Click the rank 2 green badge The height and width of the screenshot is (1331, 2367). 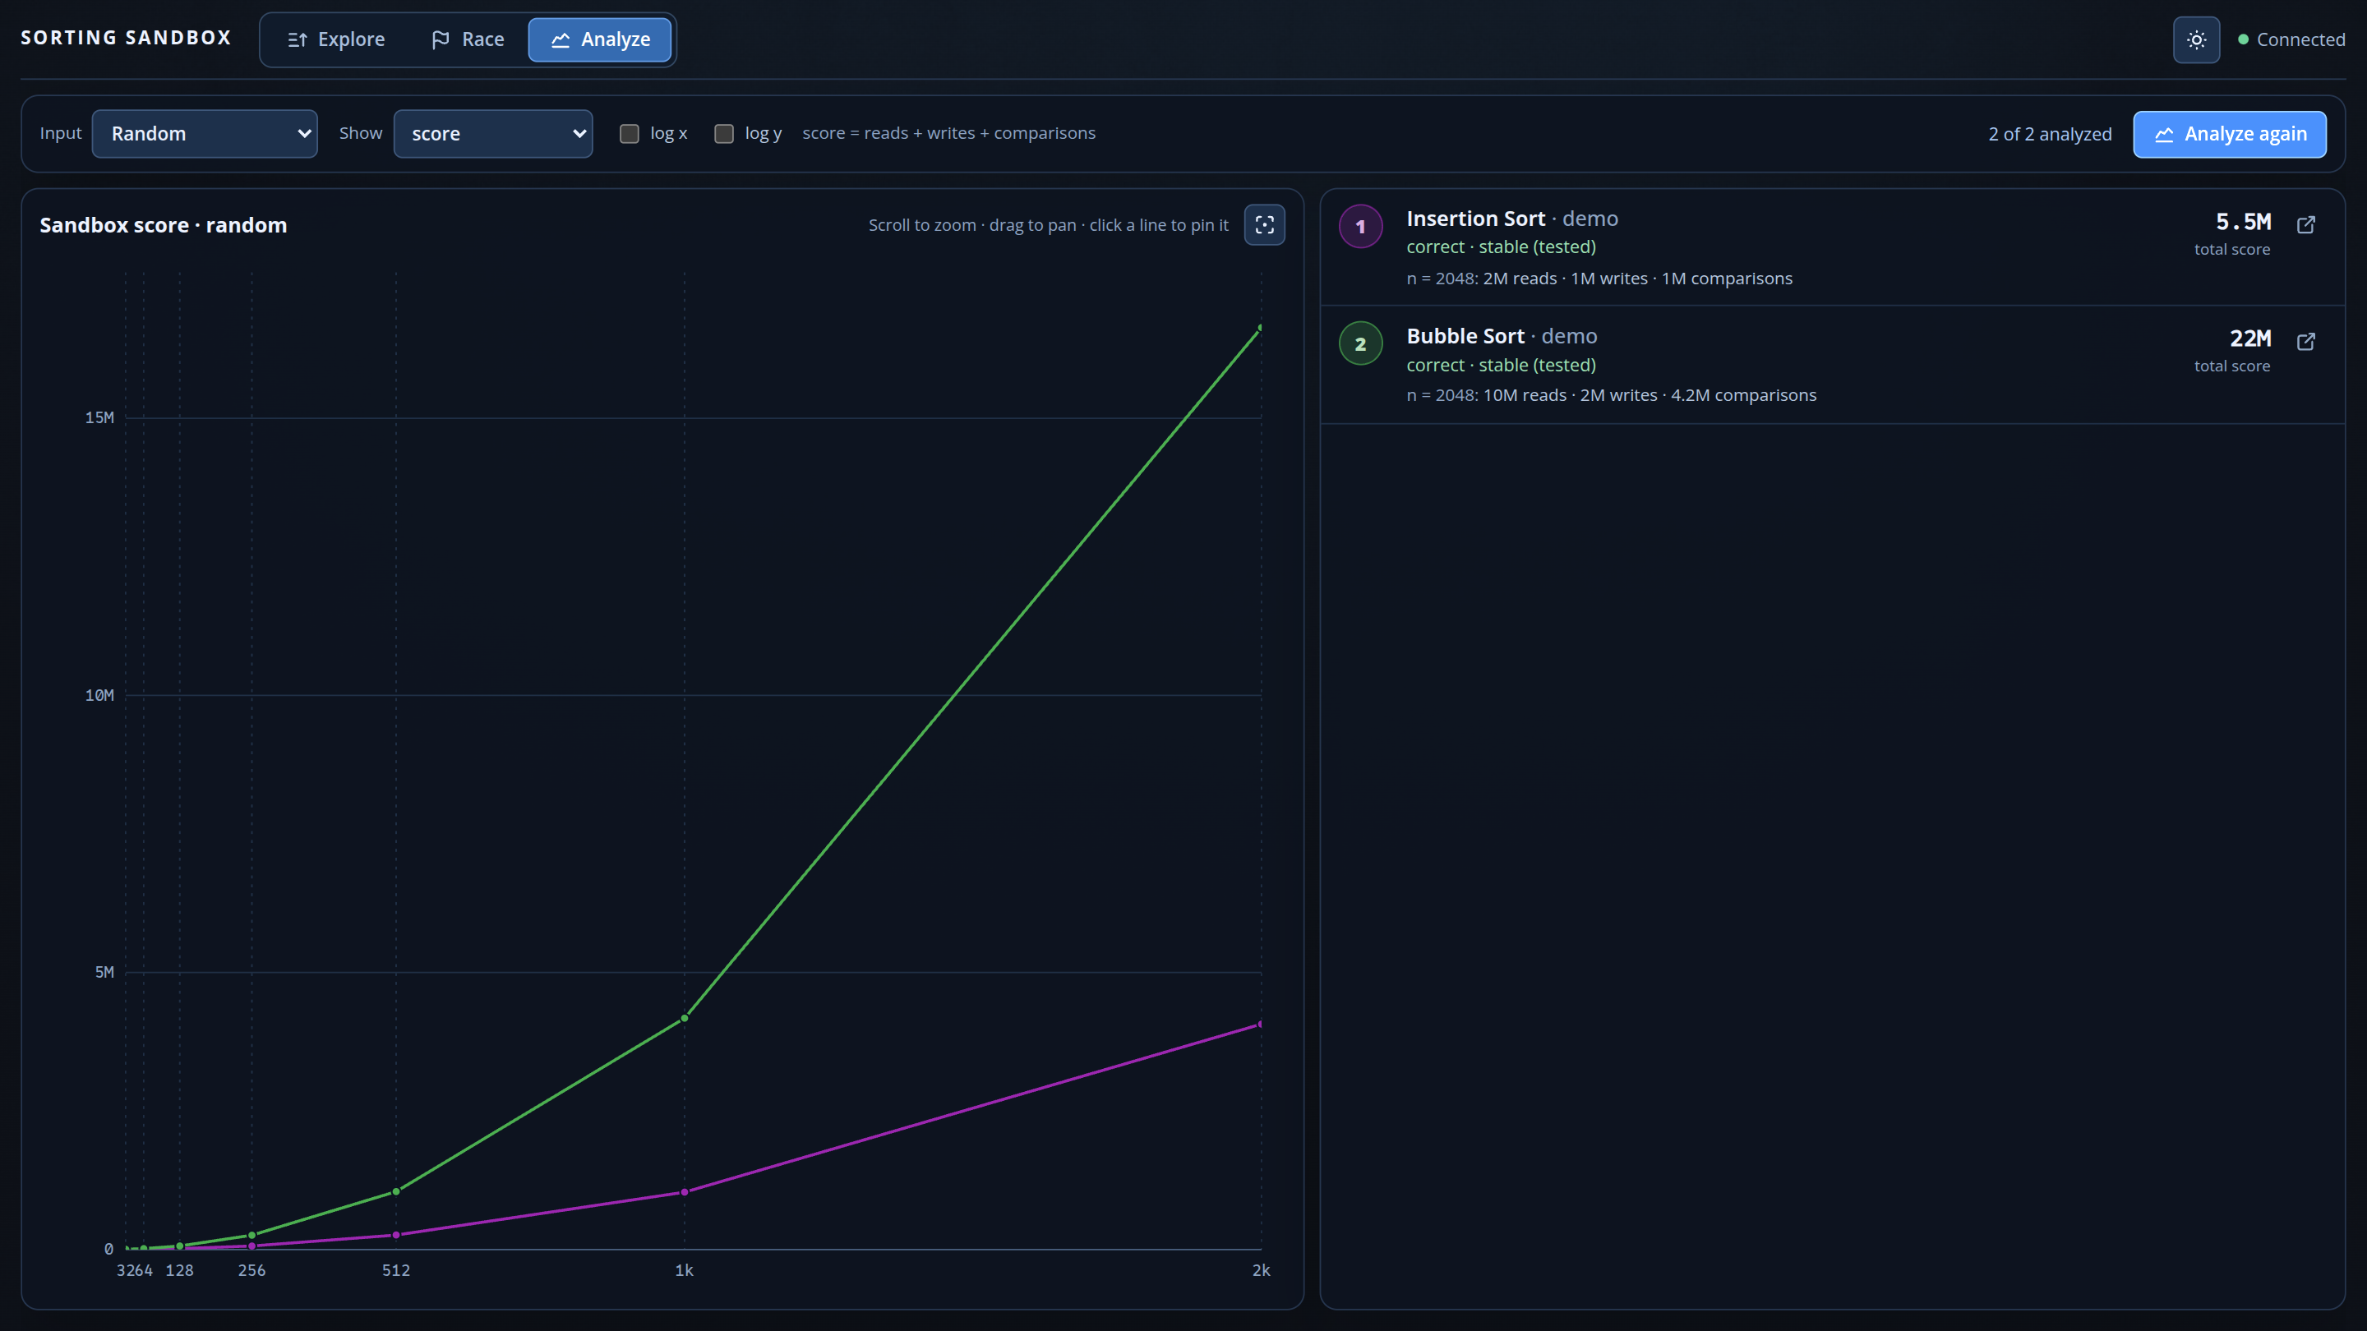[1361, 343]
